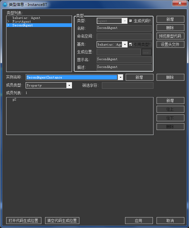189x228 pixels.
Task: Select behaviac::Agent in type list
Action: pos(26,18)
